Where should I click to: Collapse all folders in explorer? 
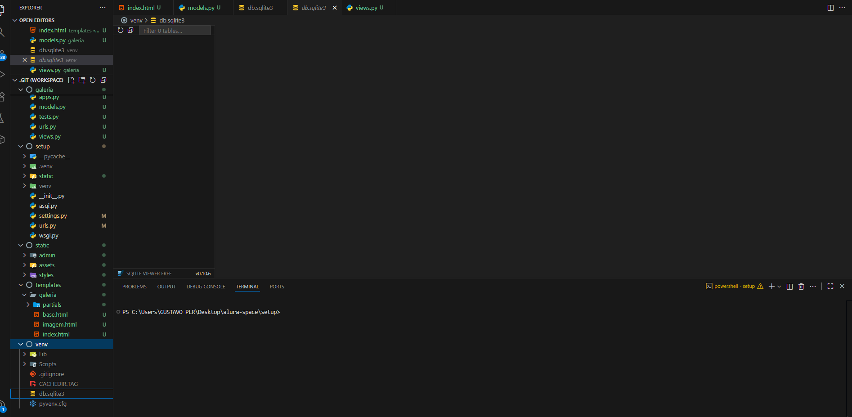103,80
